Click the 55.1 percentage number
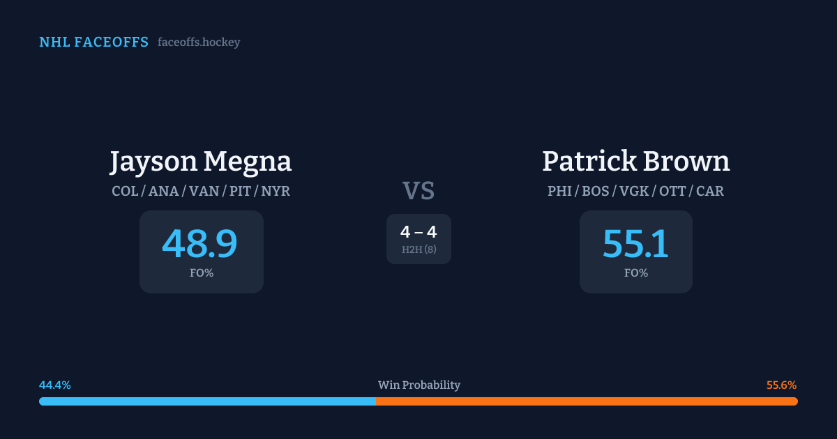The height and width of the screenshot is (439, 837). 635,244
